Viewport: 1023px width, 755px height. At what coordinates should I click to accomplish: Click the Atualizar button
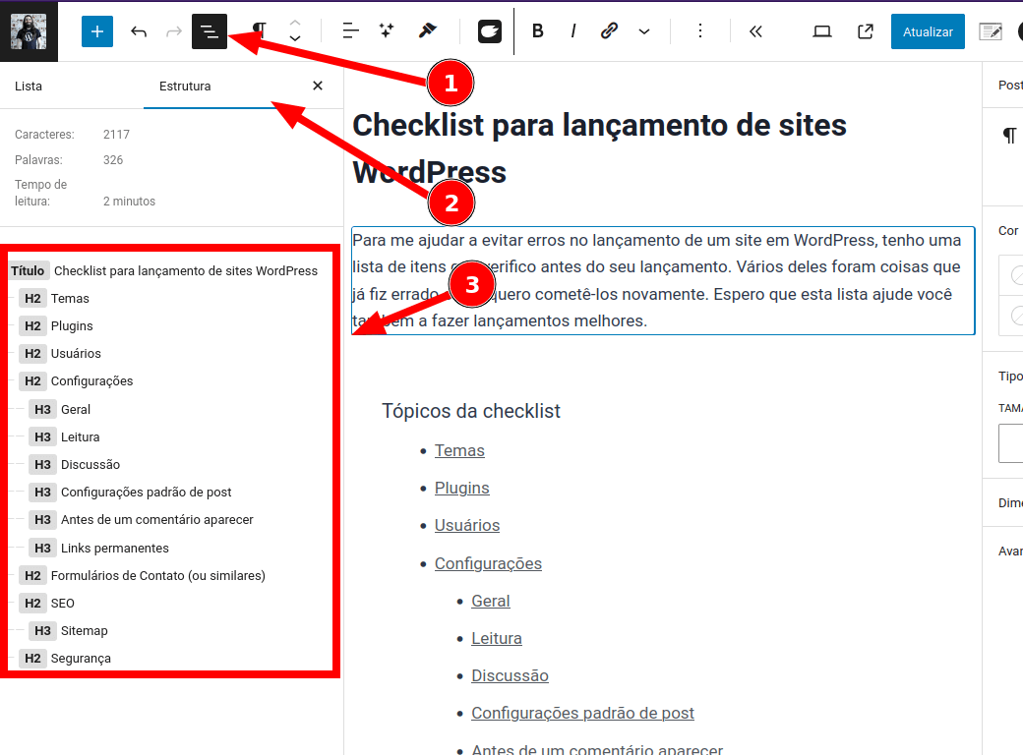[928, 31]
